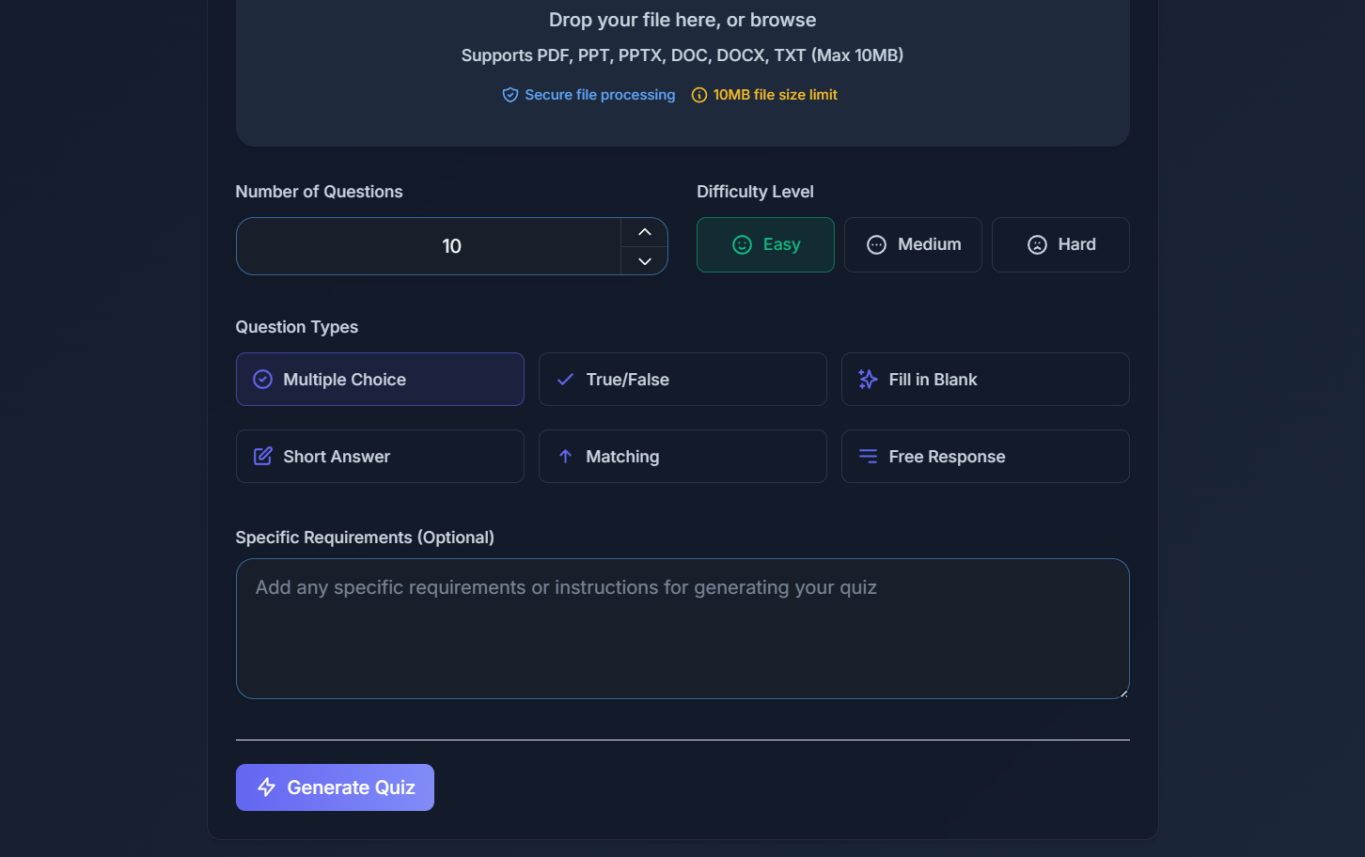Click the browse link to upload a file
This screenshot has width=1365, height=857.
click(x=784, y=19)
